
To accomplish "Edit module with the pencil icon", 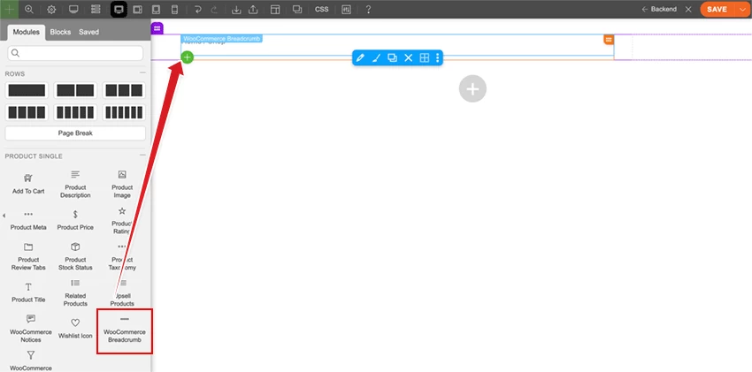I will pyautogui.click(x=361, y=58).
